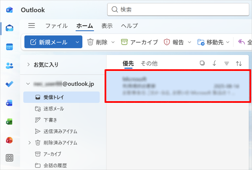The height and width of the screenshot is (170, 252).
Task: Select the highlighted email in the message list
Action: pyautogui.click(x=178, y=86)
